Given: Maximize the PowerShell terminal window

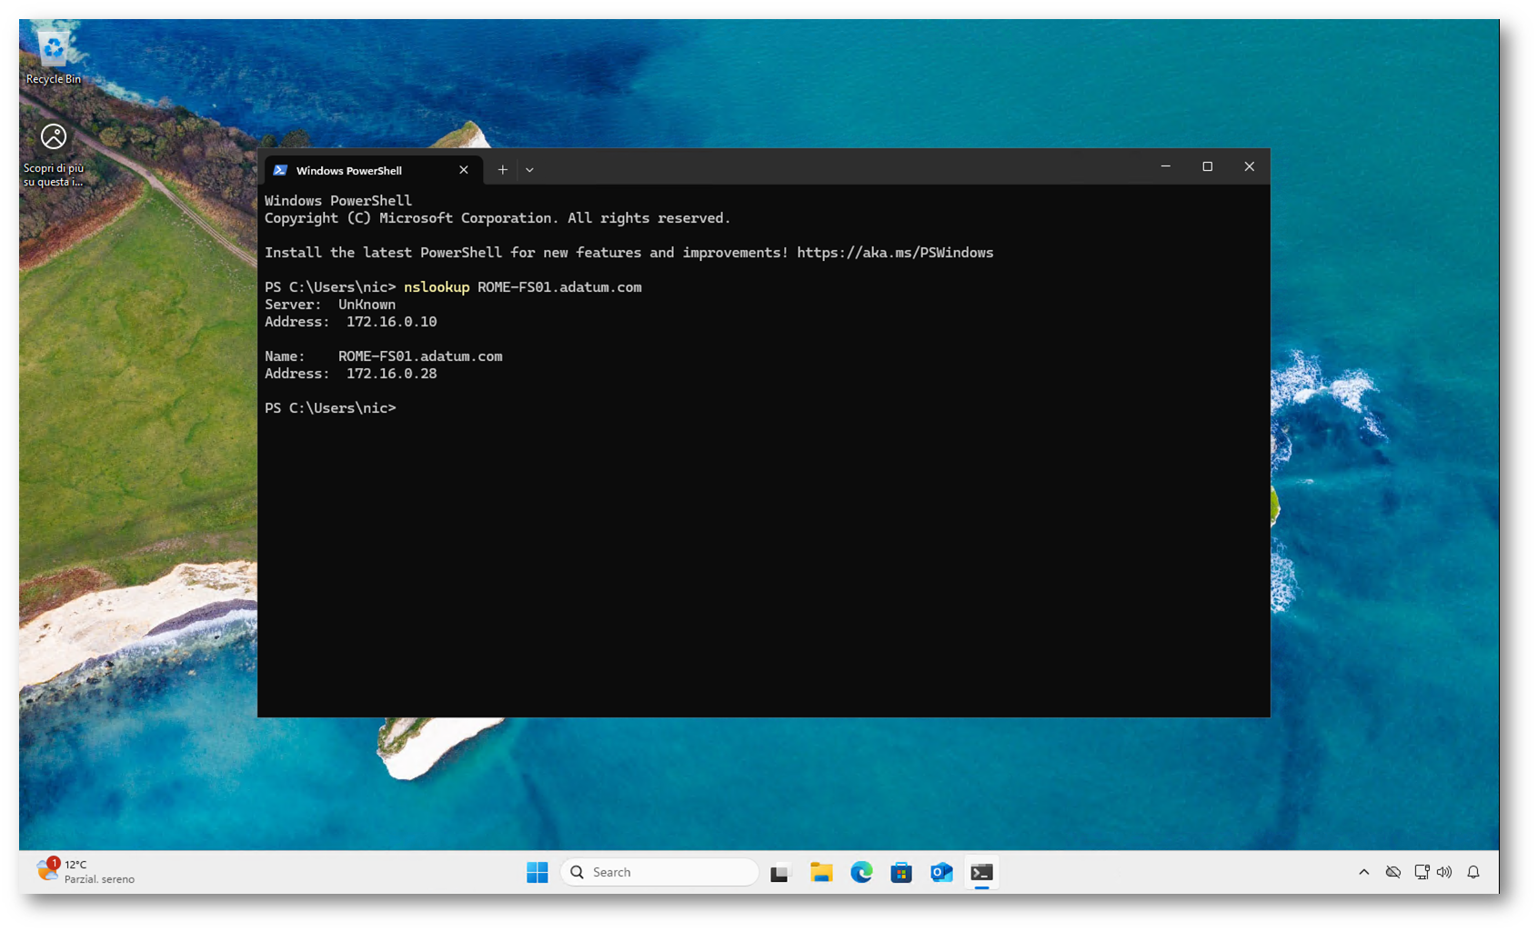Looking at the screenshot, I should tap(1207, 166).
